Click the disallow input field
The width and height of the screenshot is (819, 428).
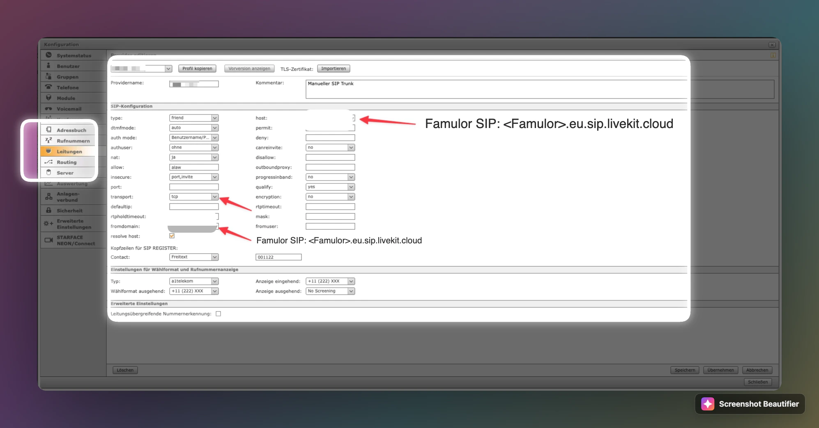tap(330, 157)
